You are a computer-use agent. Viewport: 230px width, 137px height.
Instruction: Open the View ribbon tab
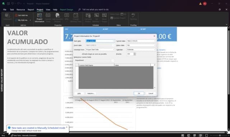tap(48, 10)
